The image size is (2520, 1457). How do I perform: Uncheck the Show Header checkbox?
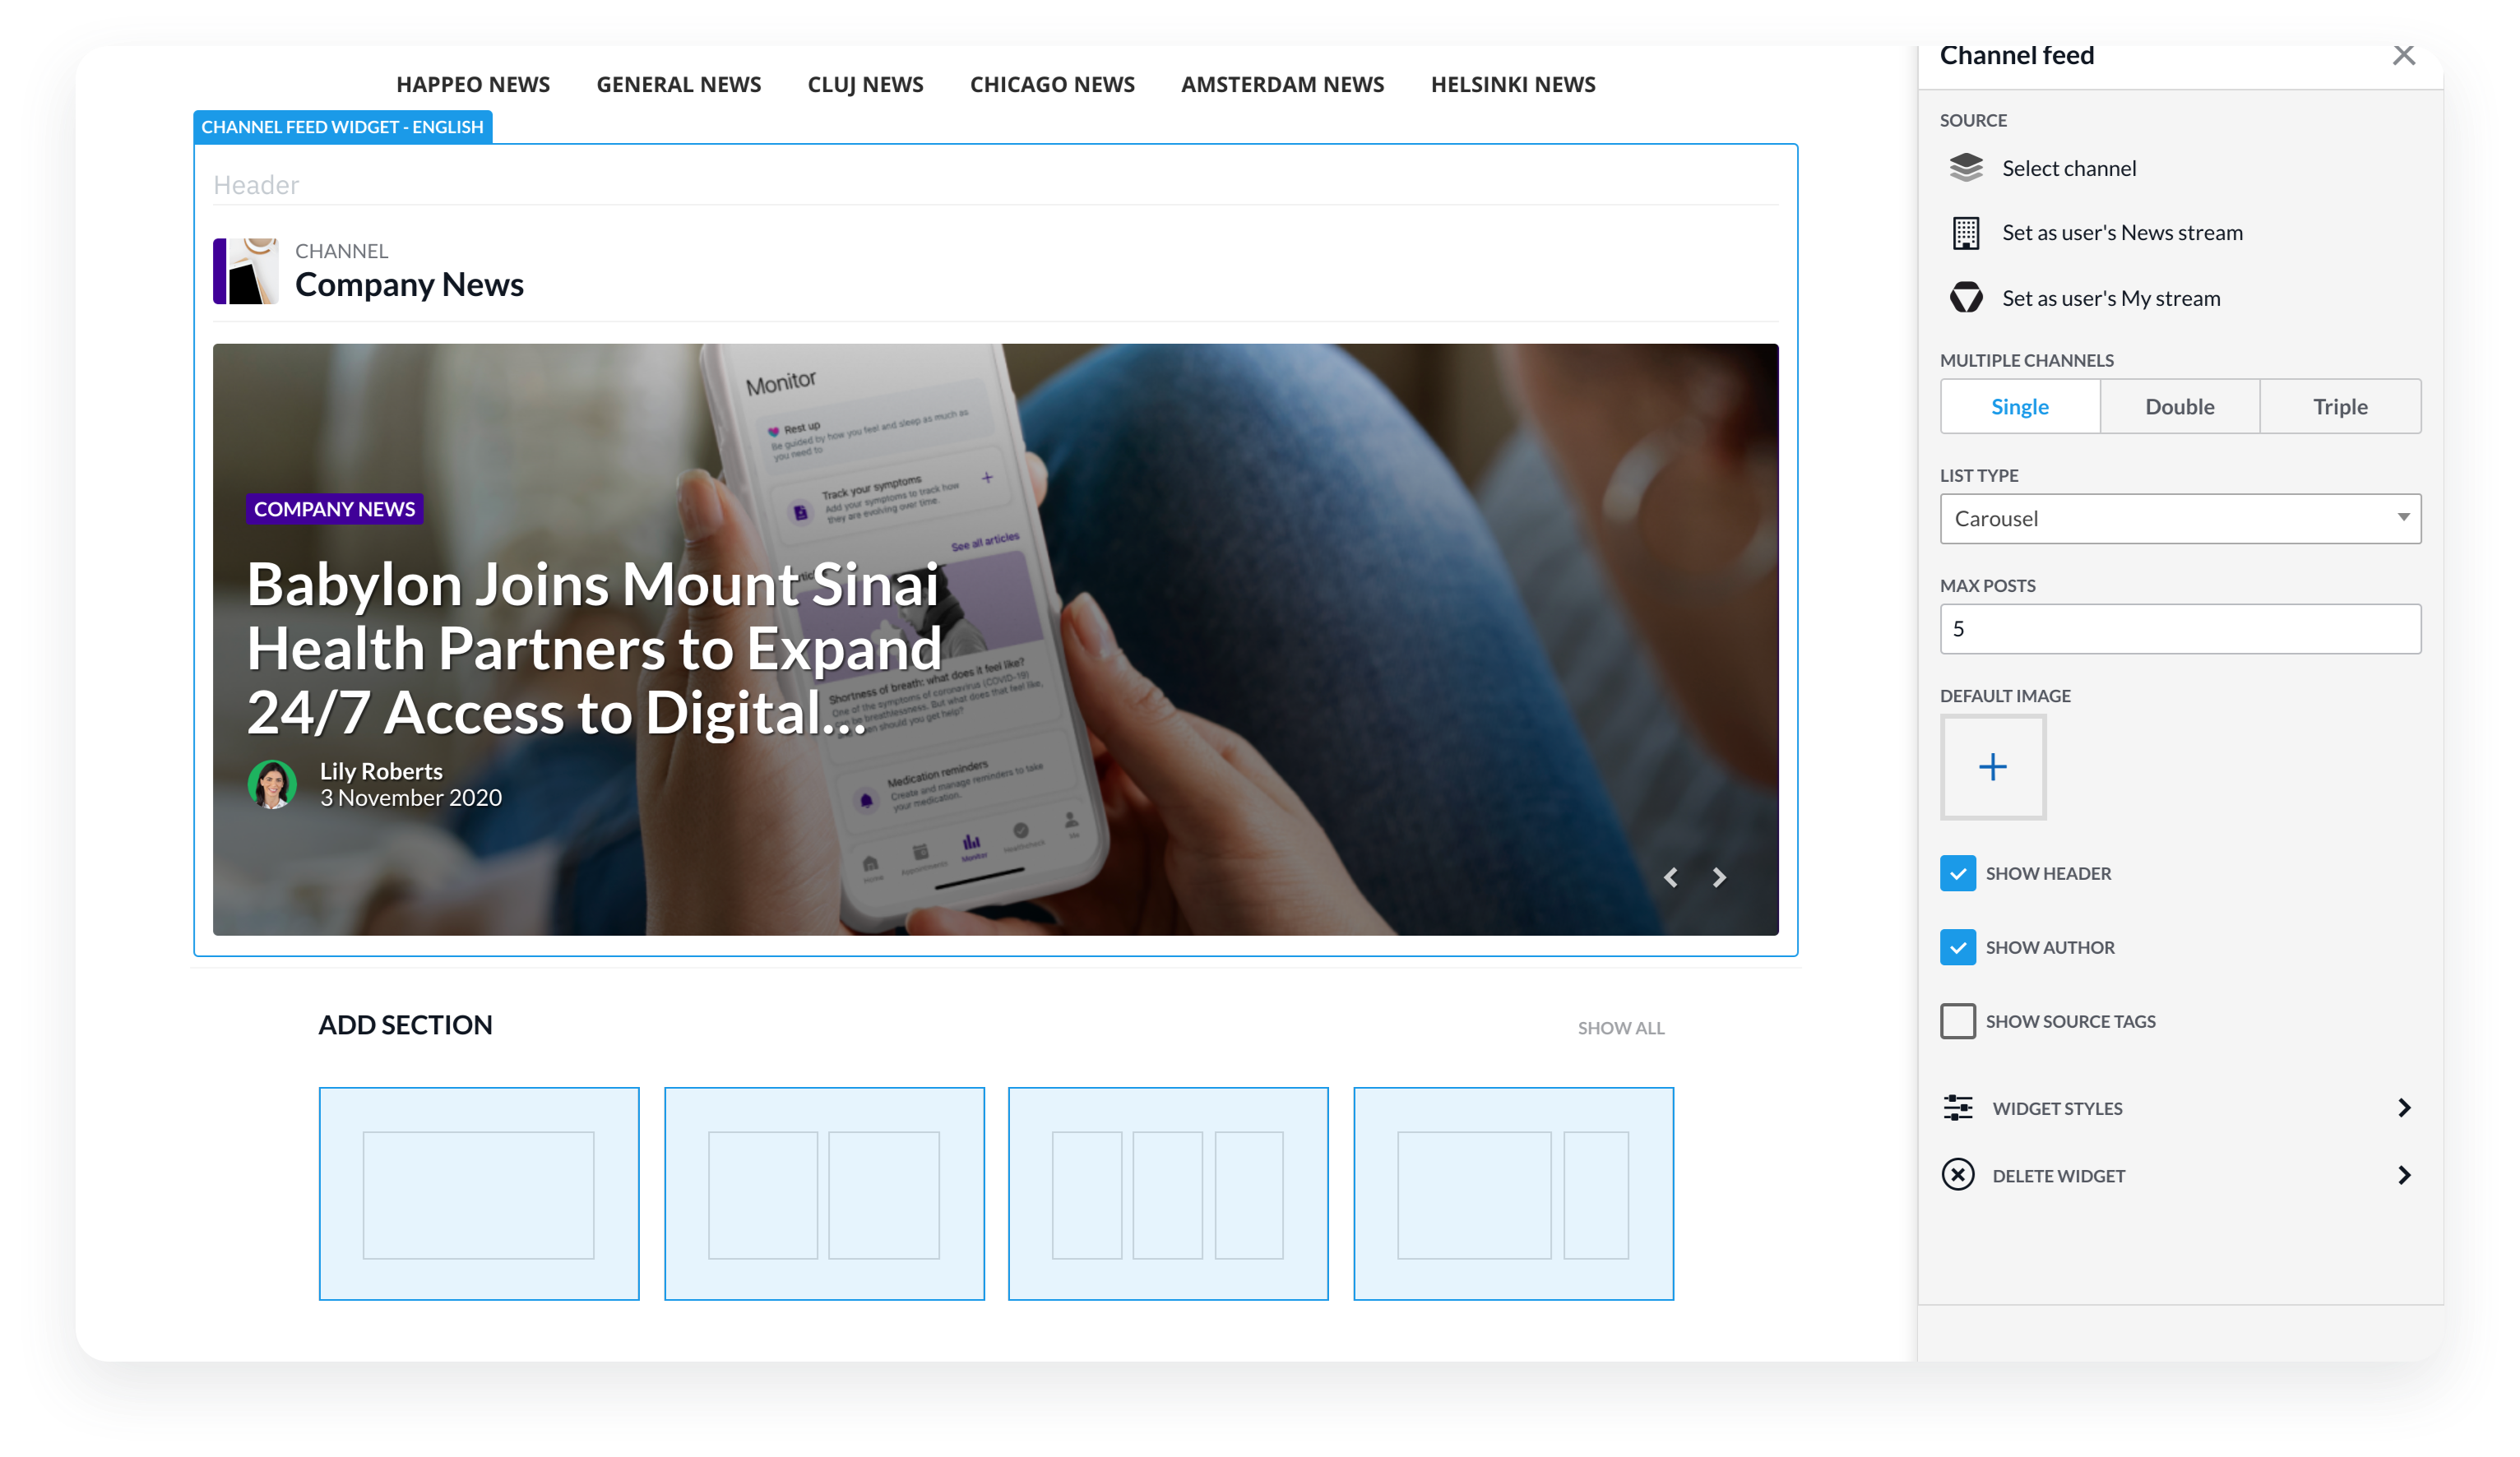pyautogui.click(x=1957, y=873)
